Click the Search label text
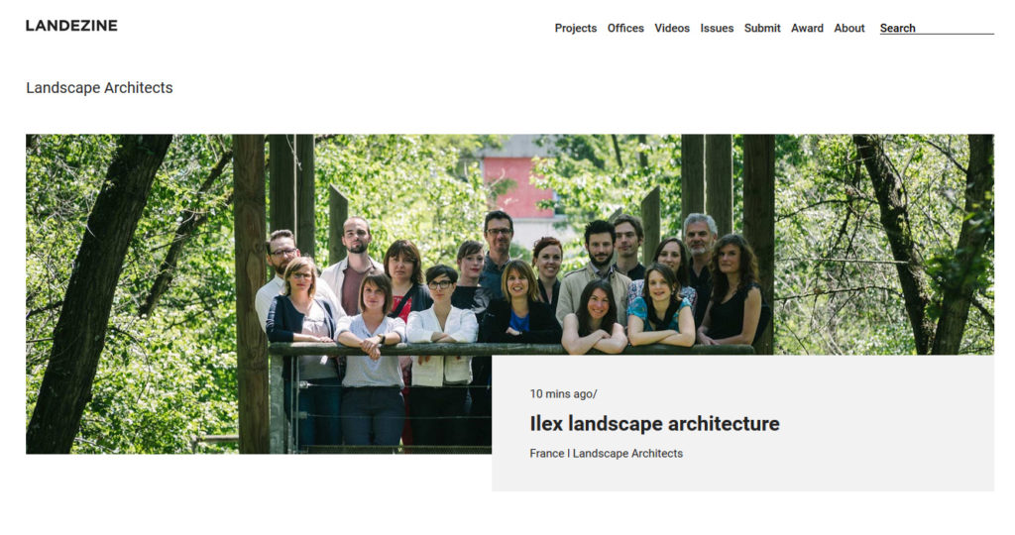 897,28
